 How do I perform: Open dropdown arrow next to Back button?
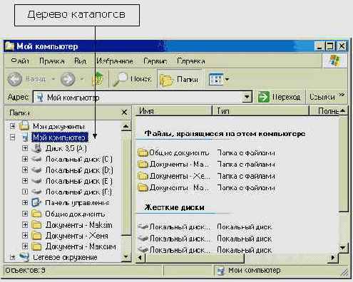(53, 79)
